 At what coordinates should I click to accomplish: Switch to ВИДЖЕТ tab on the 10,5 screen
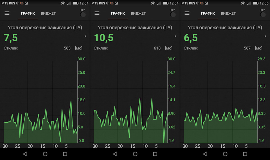tap(138, 13)
